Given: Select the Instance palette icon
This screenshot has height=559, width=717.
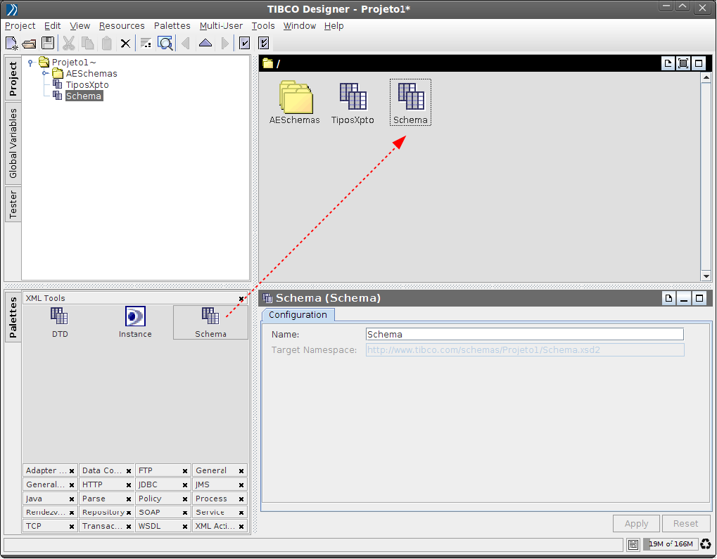Looking at the screenshot, I should point(135,322).
